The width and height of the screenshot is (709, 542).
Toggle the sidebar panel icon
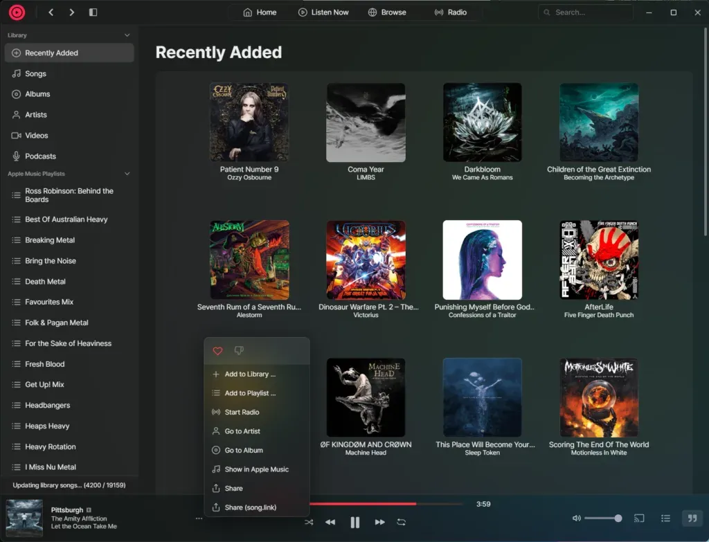pyautogui.click(x=93, y=12)
